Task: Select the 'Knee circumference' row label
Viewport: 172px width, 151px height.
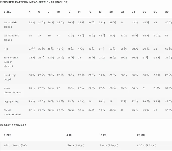Action: click(x=12, y=90)
